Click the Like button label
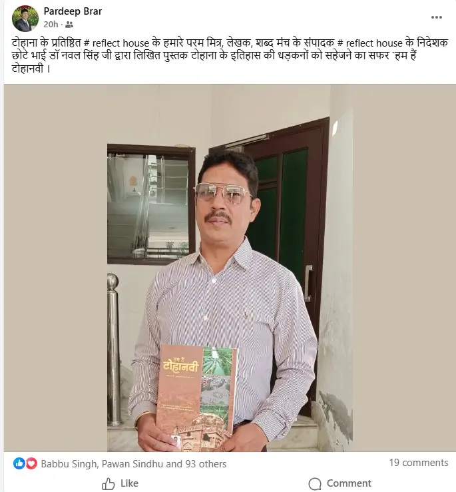The height and width of the screenshot is (492, 456). tap(129, 483)
